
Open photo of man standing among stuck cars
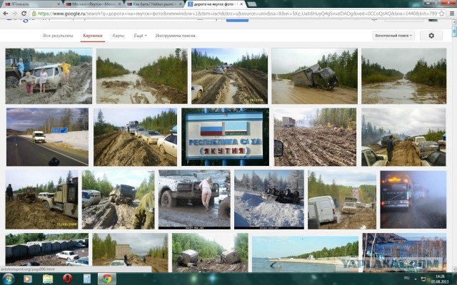403,137
